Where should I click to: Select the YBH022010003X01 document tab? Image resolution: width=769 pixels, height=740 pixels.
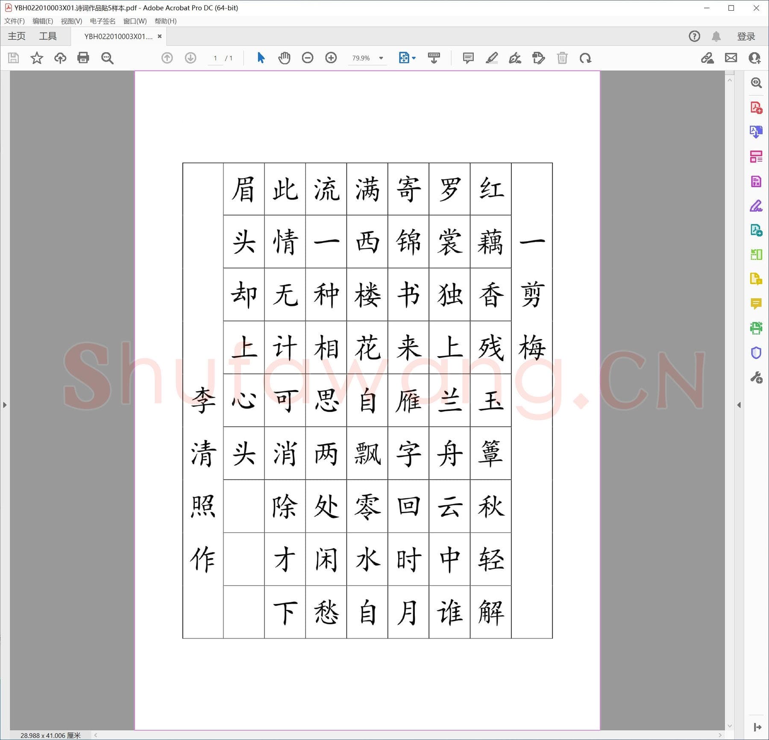pos(118,36)
